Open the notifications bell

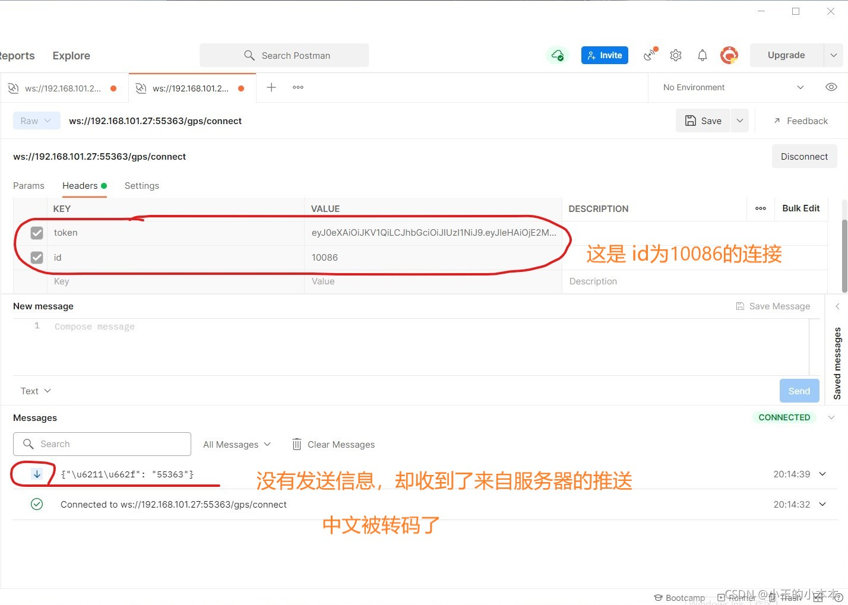[x=703, y=55]
